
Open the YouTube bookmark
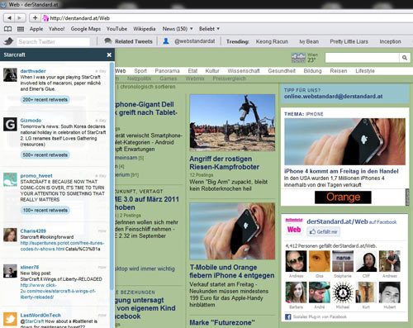116,29
